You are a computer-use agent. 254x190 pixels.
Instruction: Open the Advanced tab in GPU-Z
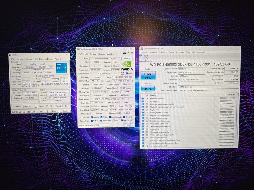click(101, 54)
